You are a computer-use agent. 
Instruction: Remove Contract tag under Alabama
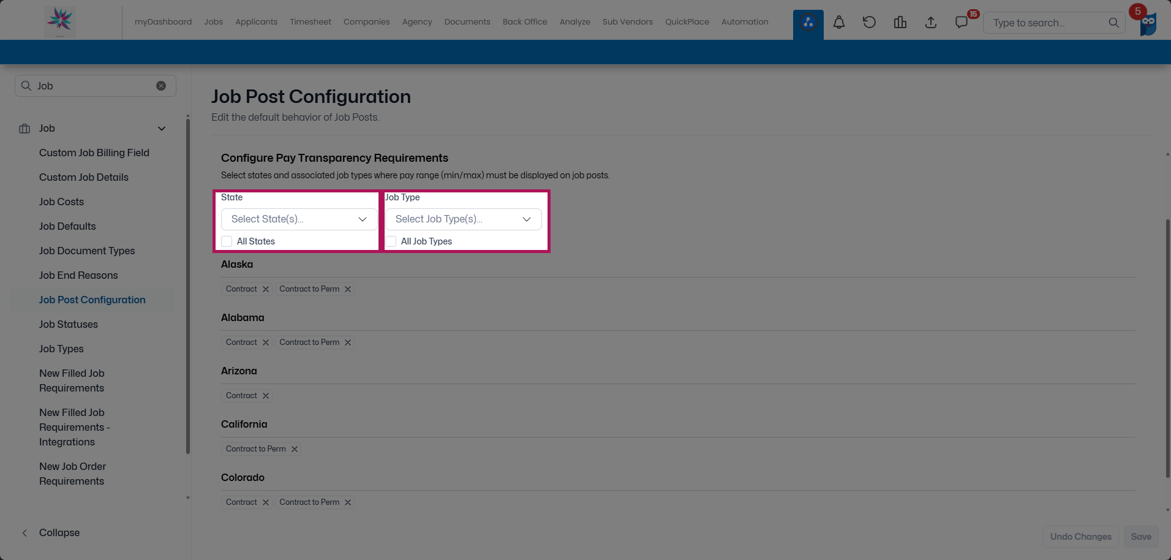coord(266,342)
